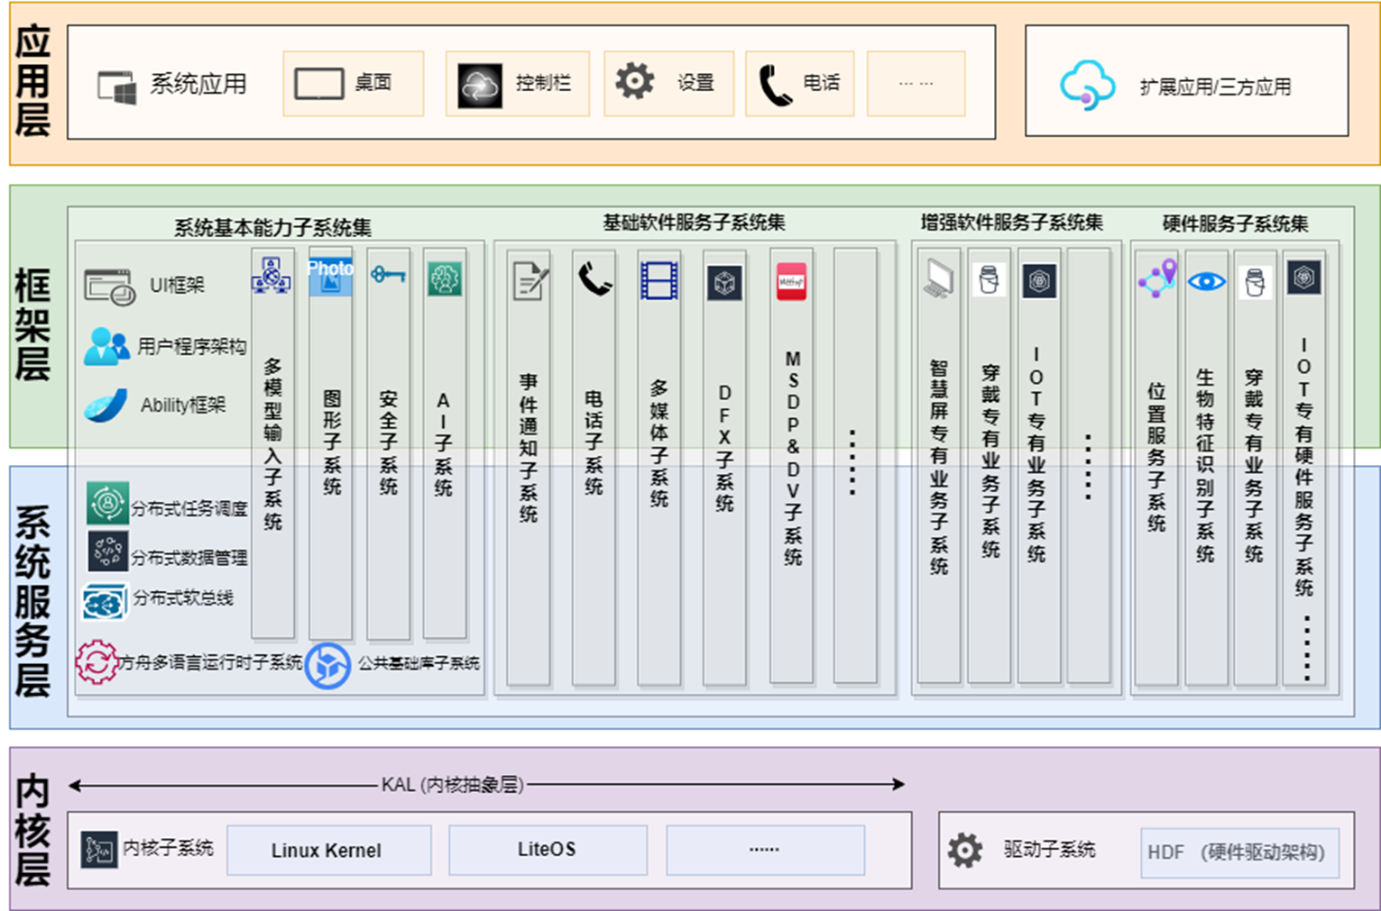1381x911 pixels.
Task: Click the 分布式软总线 icon
Action: click(105, 602)
